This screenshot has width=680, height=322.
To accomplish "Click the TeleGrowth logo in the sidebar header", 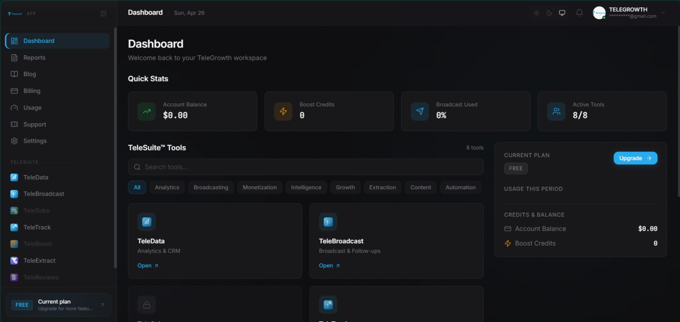I will click(15, 14).
